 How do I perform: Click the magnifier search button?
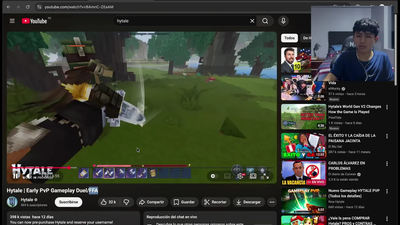pos(265,21)
